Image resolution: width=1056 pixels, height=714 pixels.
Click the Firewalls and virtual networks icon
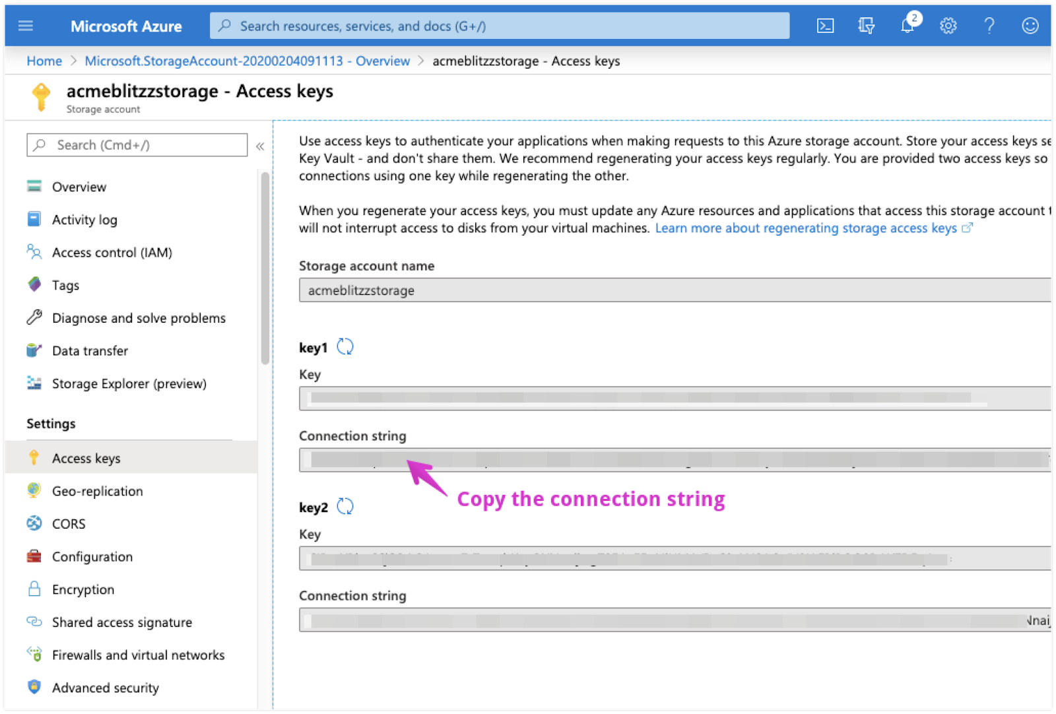coord(34,654)
